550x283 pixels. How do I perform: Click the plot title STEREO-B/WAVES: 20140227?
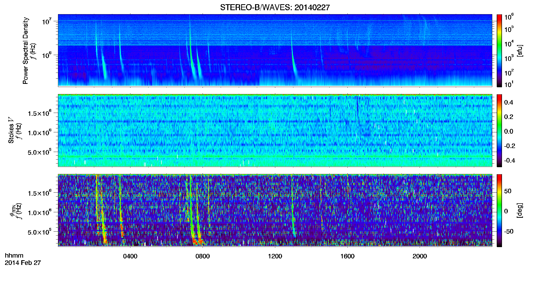point(275,7)
